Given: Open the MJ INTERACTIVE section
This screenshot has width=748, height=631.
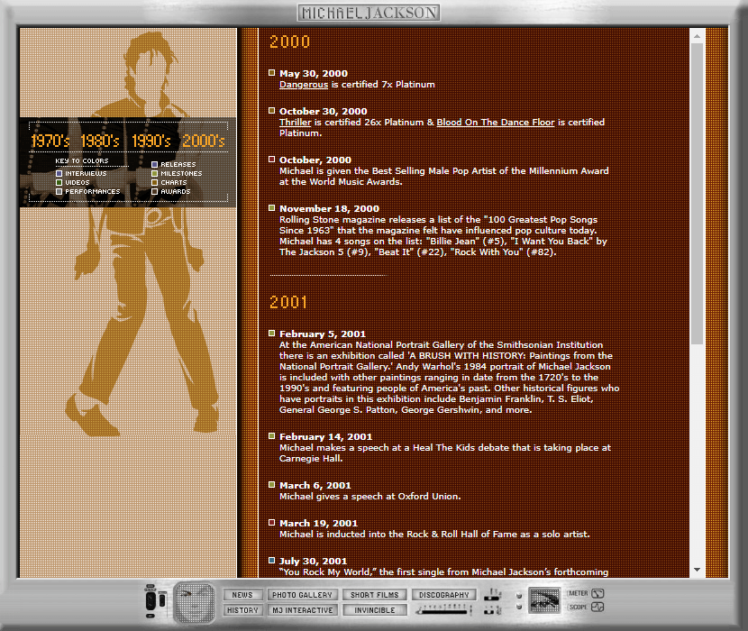Looking at the screenshot, I should (303, 610).
